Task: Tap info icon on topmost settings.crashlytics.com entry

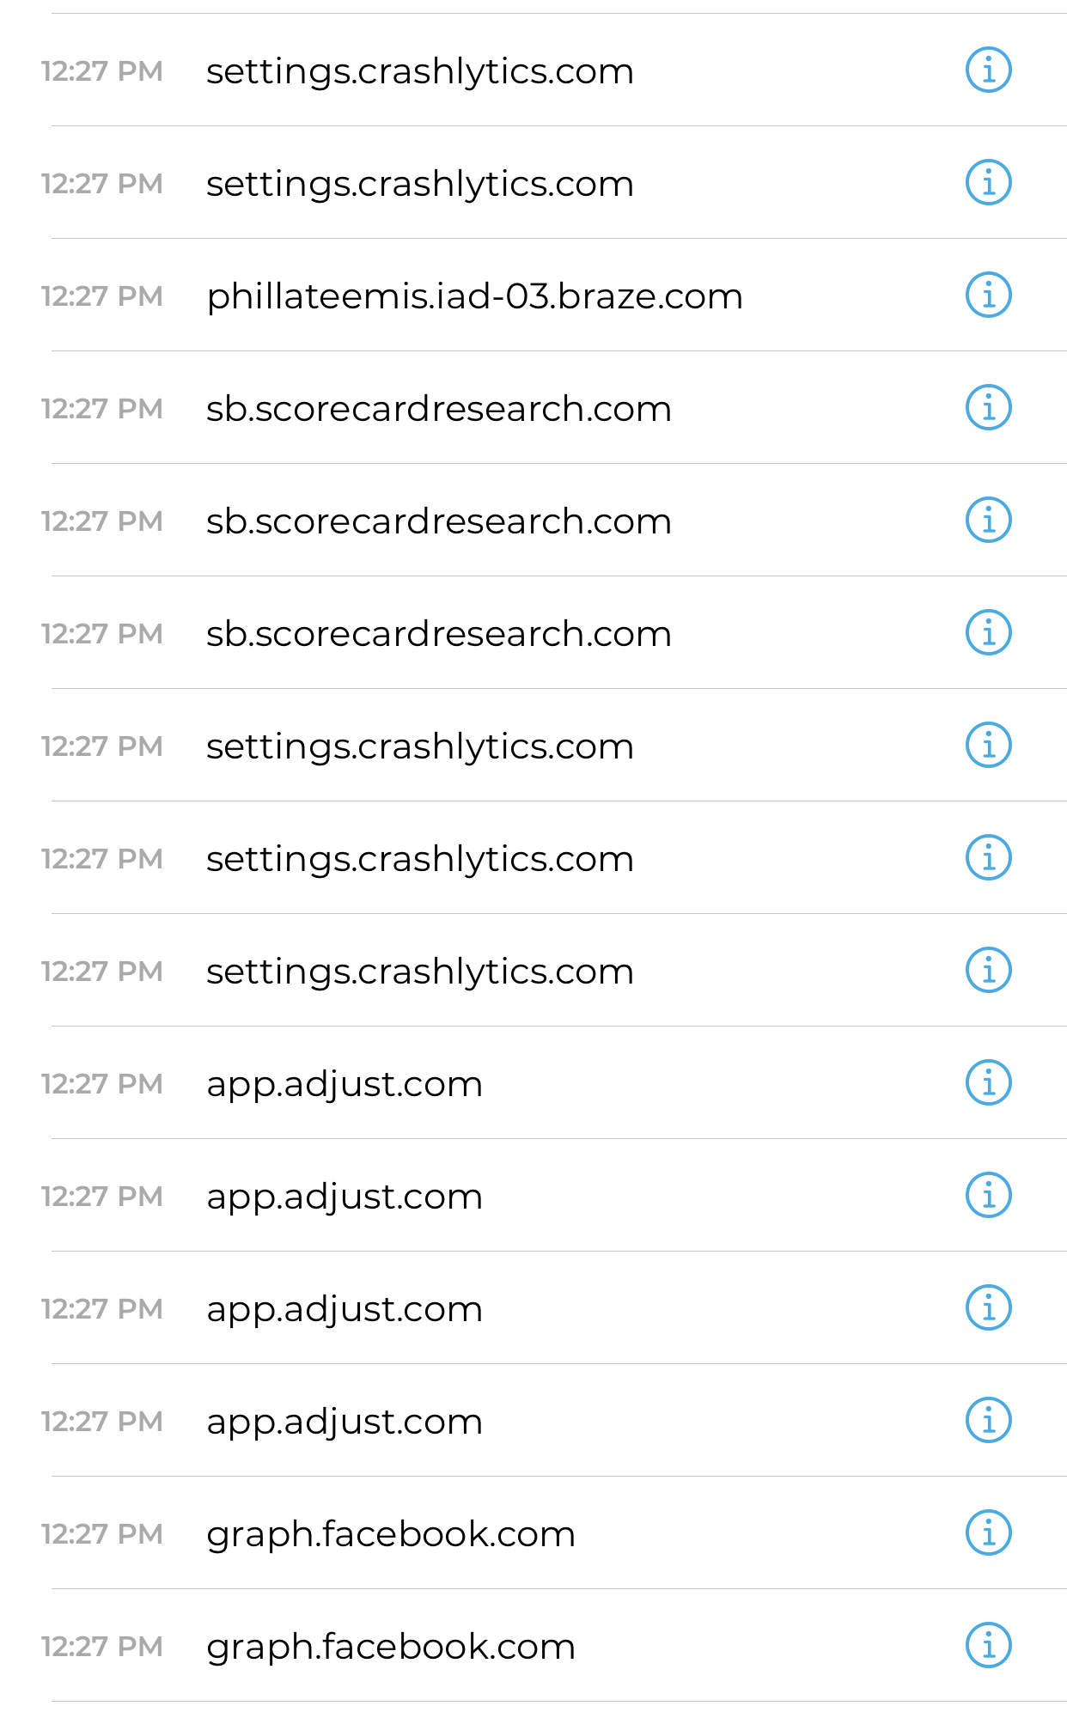Action: coord(988,70)
